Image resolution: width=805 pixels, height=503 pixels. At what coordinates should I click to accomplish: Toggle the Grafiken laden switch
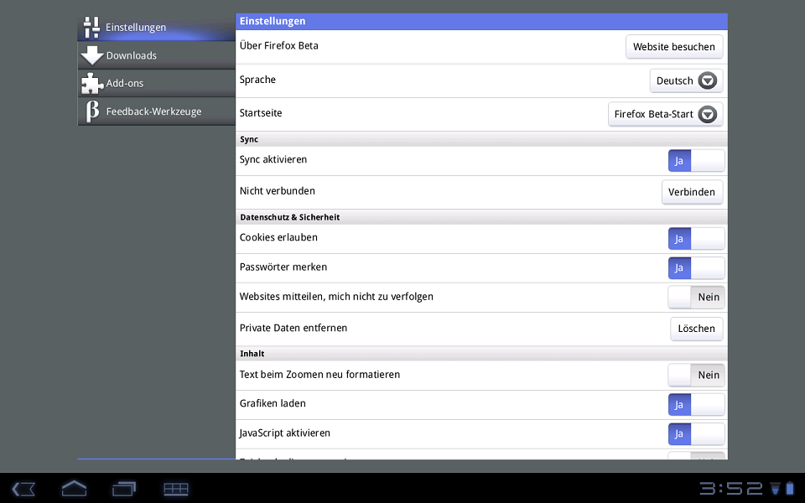(x=696, y=404)
